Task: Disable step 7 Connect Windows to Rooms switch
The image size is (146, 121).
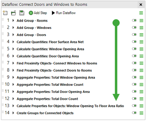Action: click(x=134, y=63)
